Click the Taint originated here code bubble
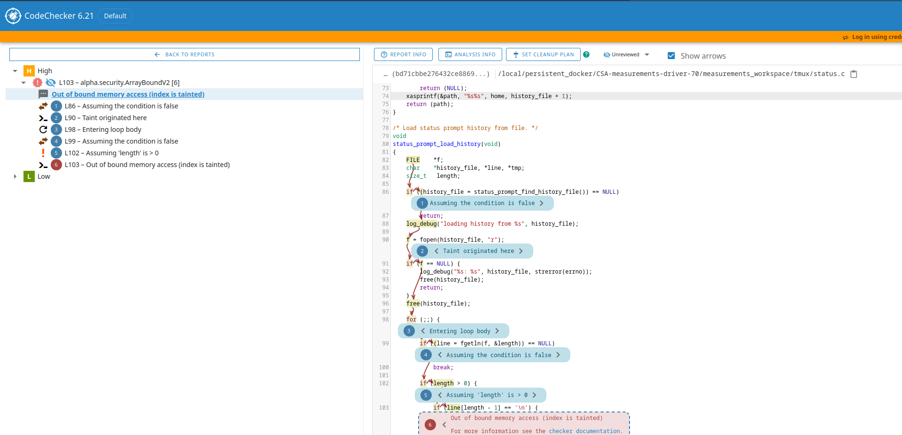Screen dimensions: 902x435 472,251
